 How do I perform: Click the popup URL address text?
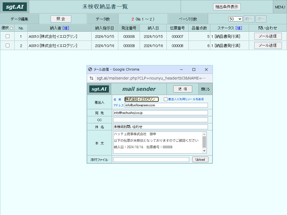click(x=151, y=78)
